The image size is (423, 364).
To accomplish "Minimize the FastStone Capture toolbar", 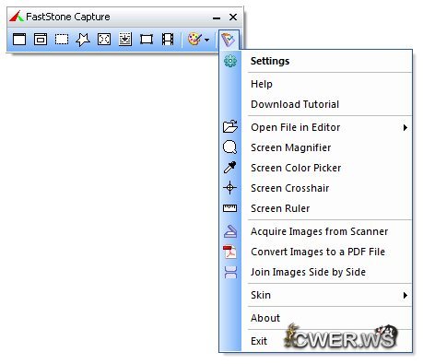I will coord(217,18).
